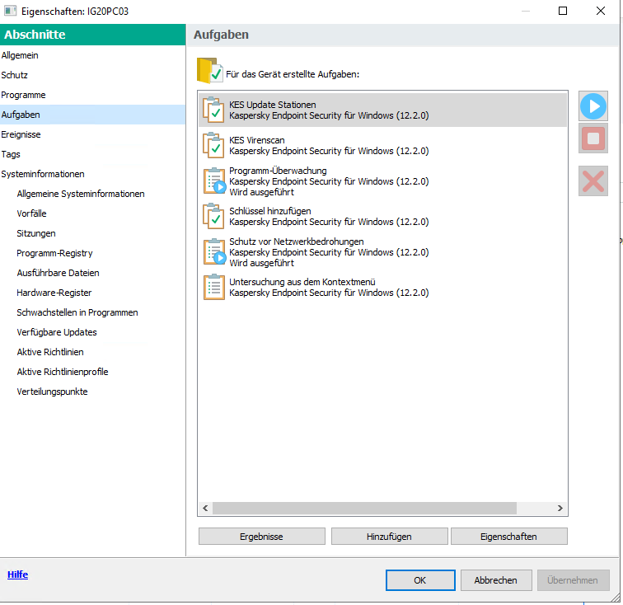The image size is (623, 605).
Task: Open Aktive Richtlinien subsection
Action: click(x=50, y=352)
